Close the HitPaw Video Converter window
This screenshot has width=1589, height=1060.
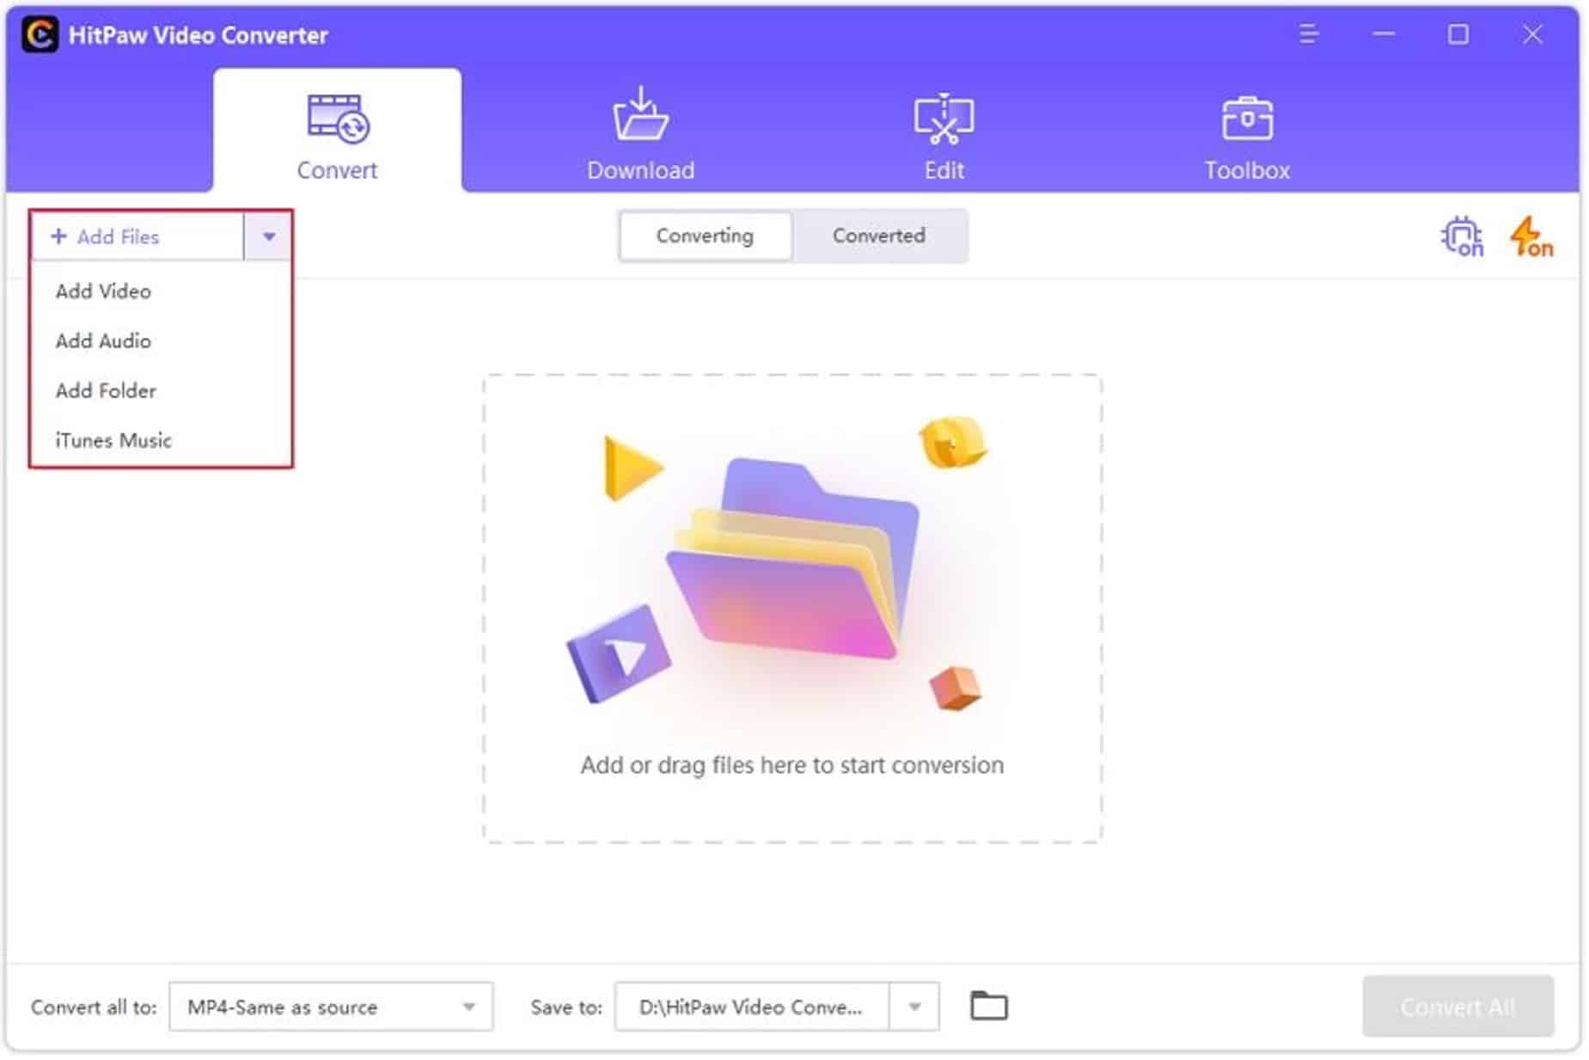(1532, 34)
